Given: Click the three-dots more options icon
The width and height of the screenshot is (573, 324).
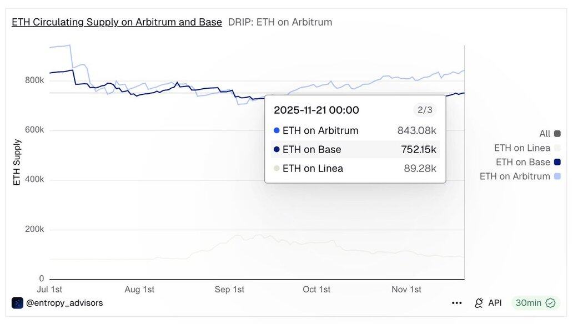Looking at the screenshot, I should click(x=457, y=303).
